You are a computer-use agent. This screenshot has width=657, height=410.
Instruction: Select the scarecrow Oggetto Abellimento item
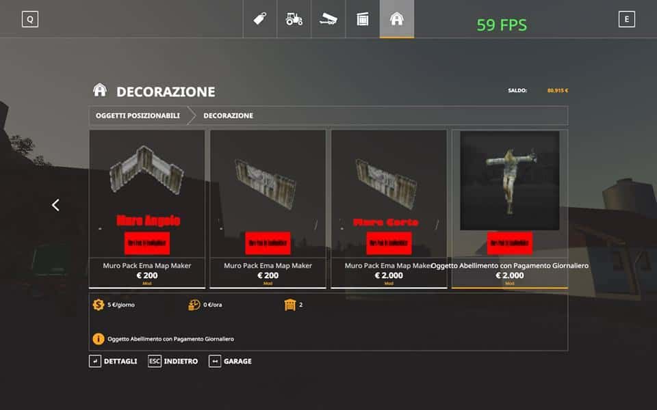[510, 209]
